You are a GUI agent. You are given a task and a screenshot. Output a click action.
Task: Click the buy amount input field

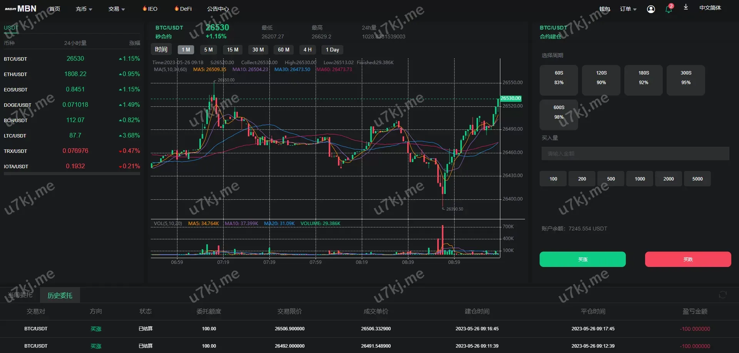point(635,154)
